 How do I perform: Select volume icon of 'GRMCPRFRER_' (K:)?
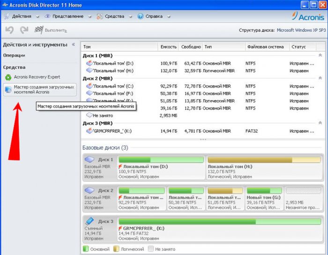[x=89, y=131]
